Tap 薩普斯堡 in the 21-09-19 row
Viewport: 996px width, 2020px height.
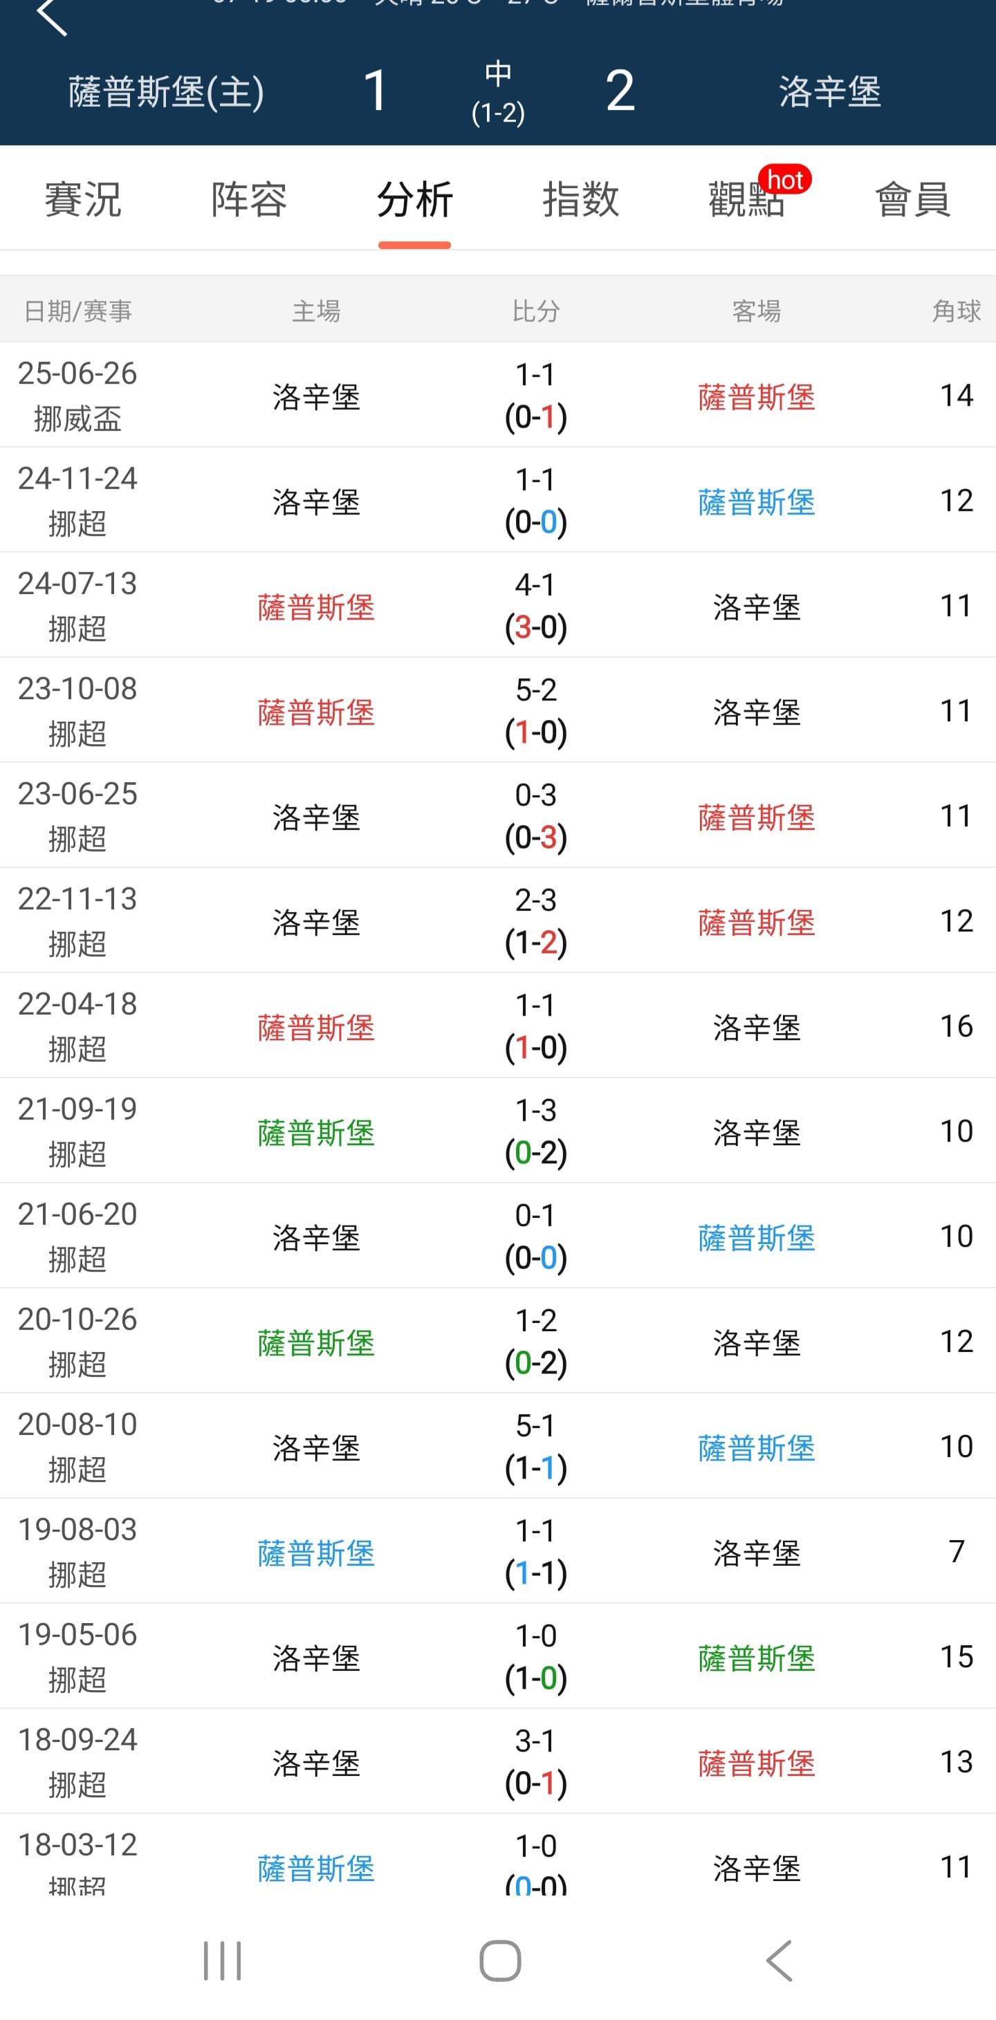tap(316, 1132)
